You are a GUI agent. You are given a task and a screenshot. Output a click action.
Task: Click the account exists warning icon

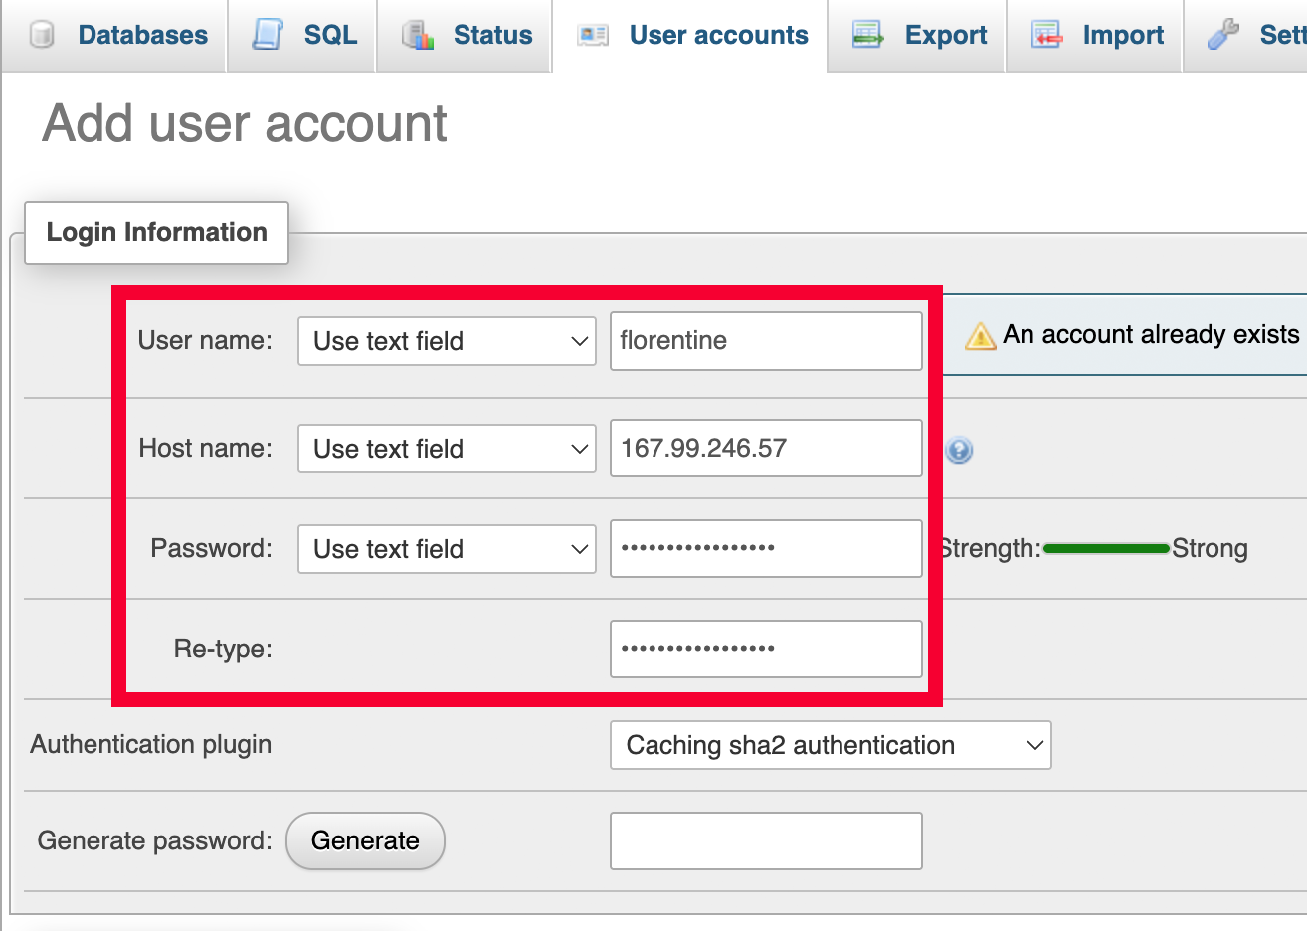point(980,336)
